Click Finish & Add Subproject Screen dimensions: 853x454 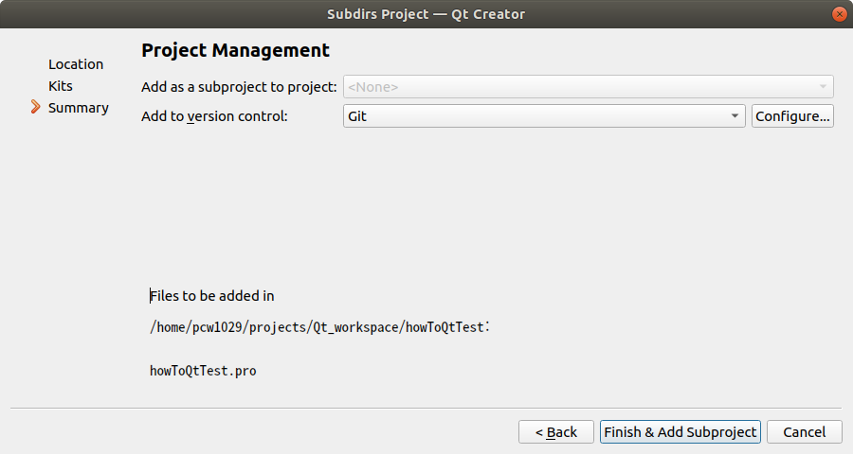point(681,432)
